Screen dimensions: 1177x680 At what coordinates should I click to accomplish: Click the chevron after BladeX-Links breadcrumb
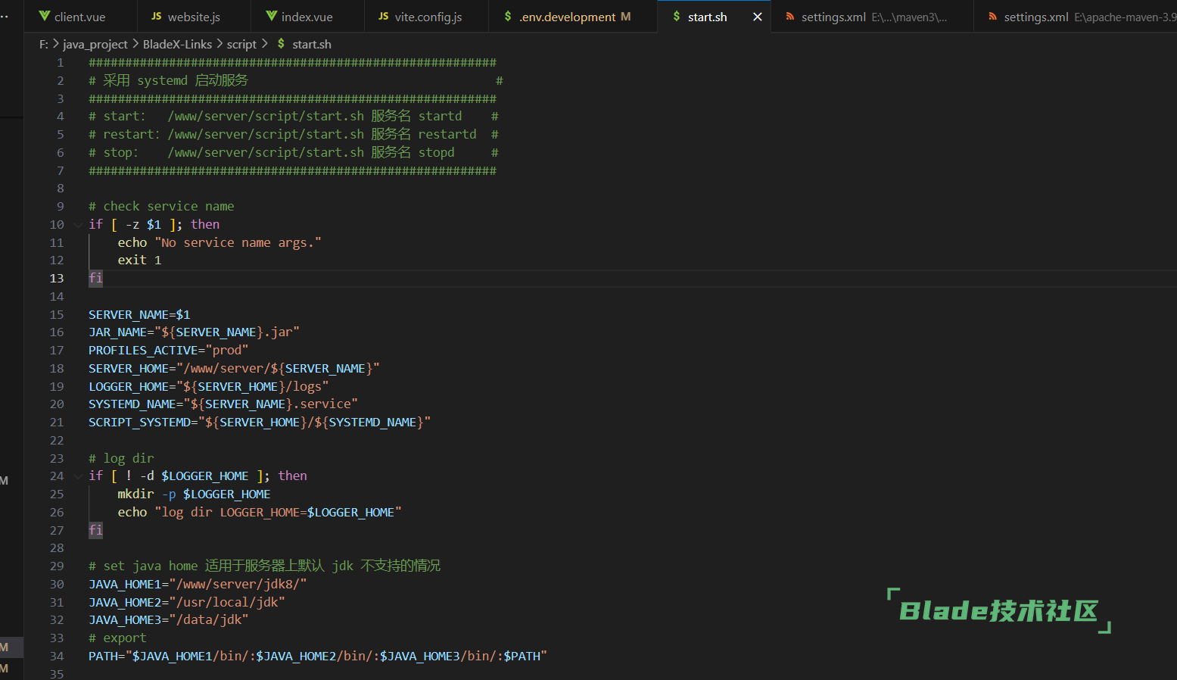(x=220, y=44)
